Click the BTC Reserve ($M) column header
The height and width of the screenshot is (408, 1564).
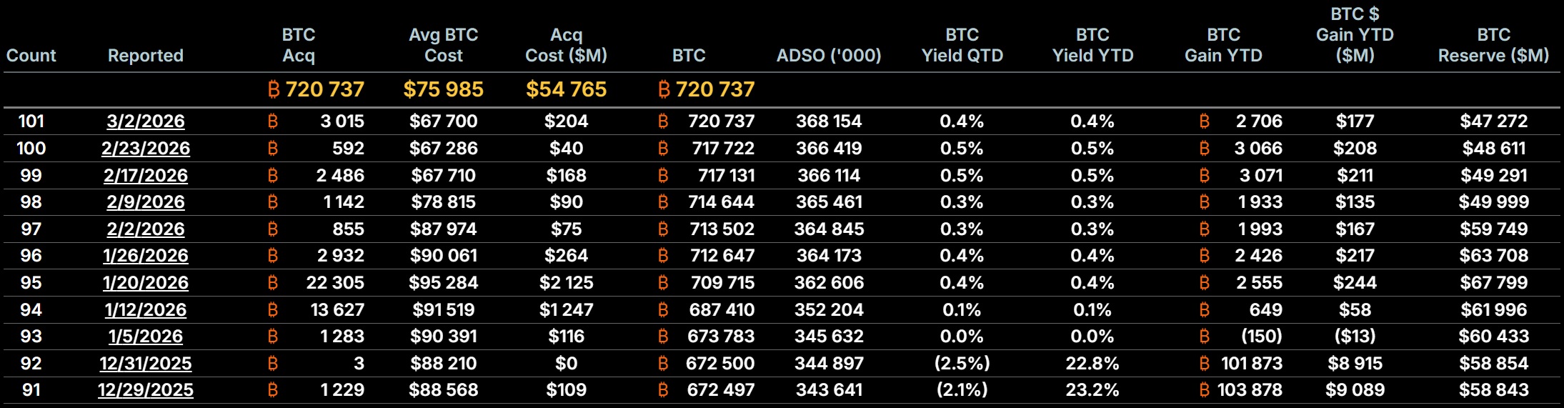point(1493,45)
